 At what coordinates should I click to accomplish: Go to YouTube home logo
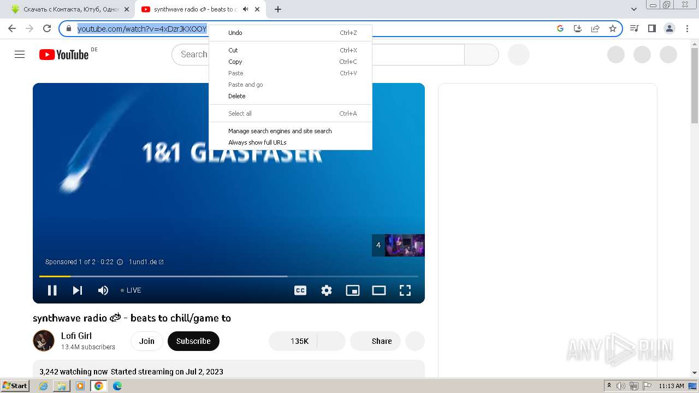coord(64,55)
